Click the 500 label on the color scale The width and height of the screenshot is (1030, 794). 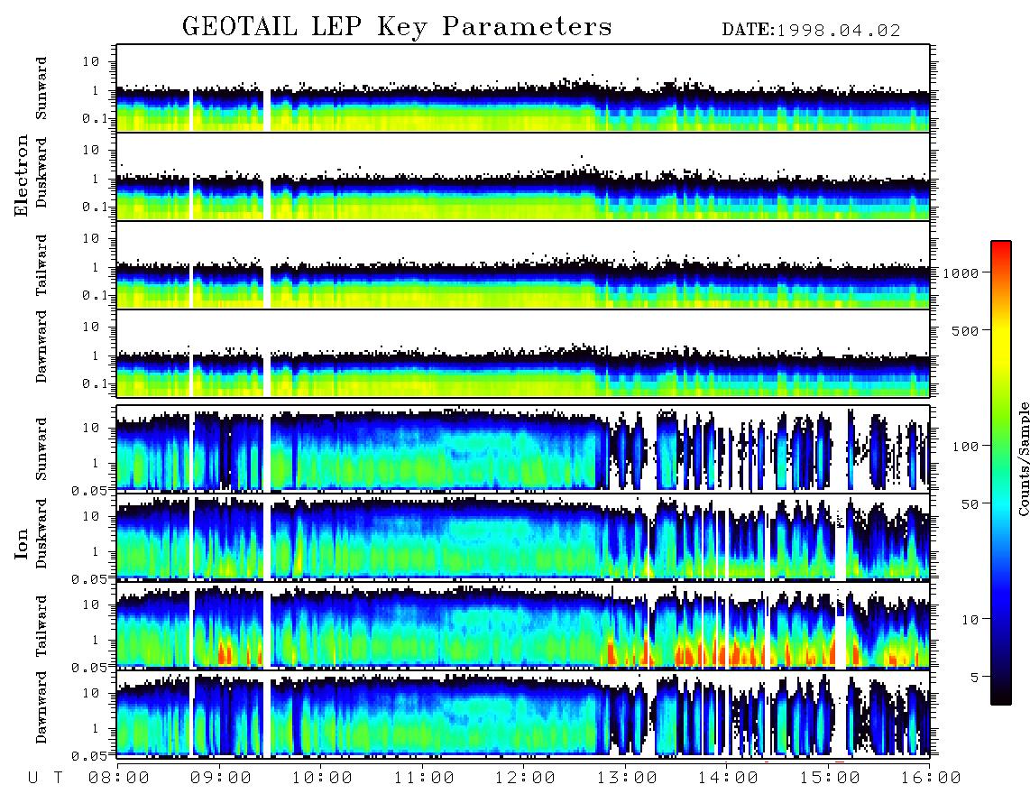tap(966, 330)
